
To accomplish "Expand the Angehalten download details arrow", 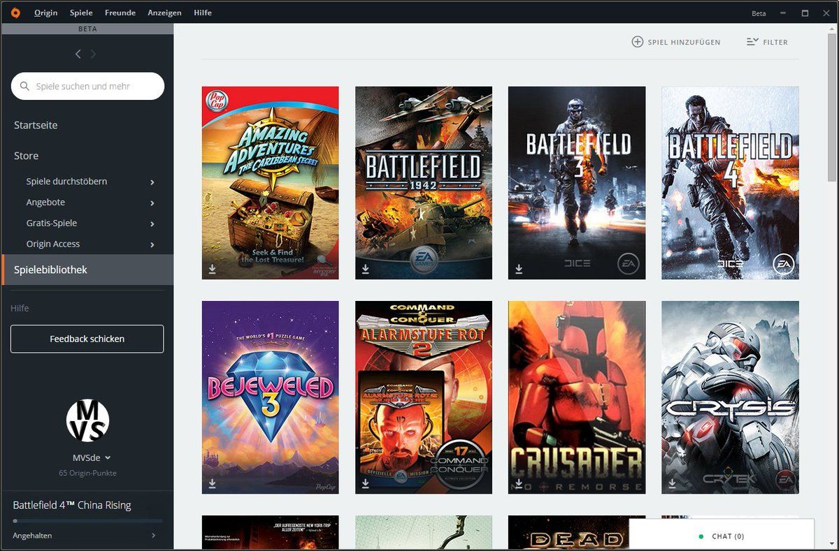I will (x=154, y=536).
